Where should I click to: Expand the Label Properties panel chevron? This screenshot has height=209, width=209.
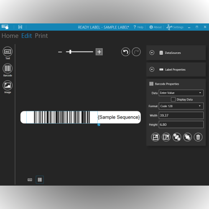pos(152,69)
